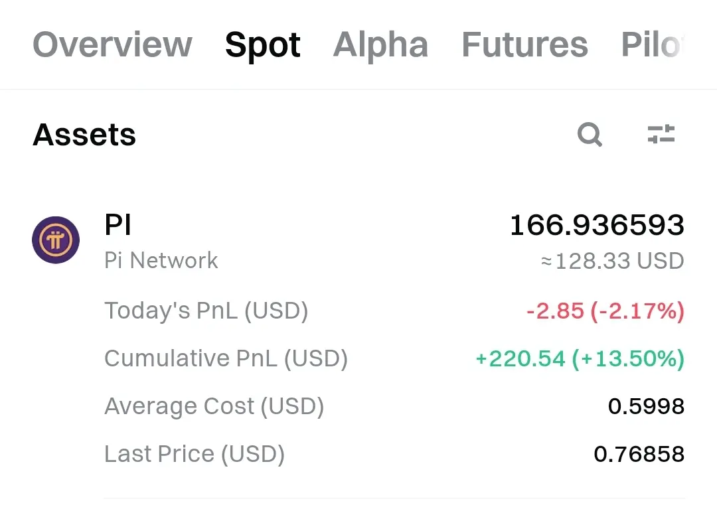Go to the Futures tab
The image size is (717, 519).
(525, 45)
